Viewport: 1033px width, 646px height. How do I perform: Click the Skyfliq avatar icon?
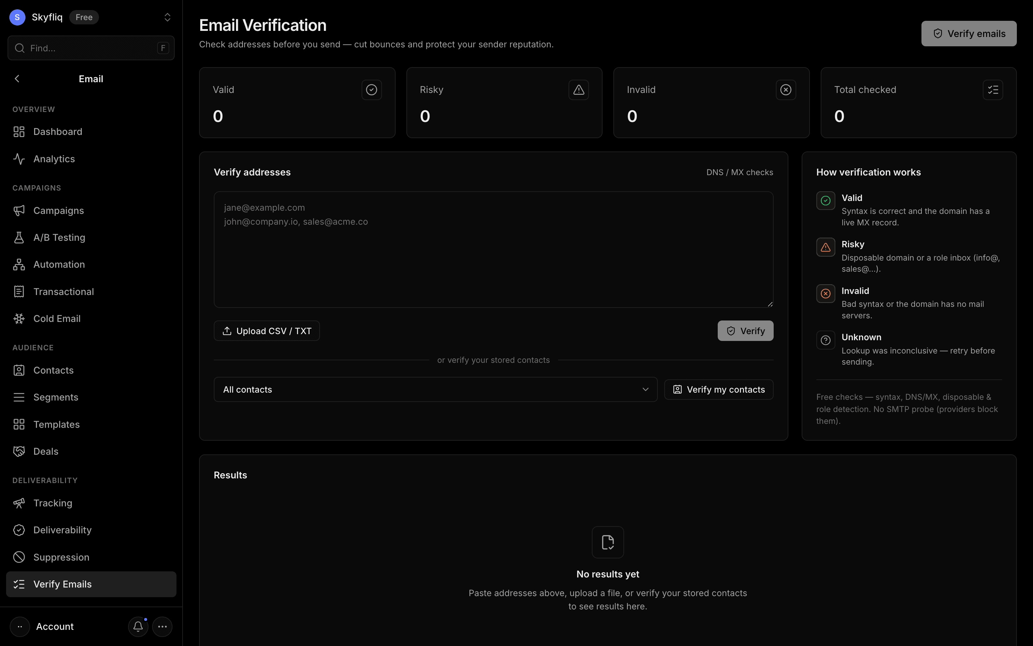click(x=17, y=17)
